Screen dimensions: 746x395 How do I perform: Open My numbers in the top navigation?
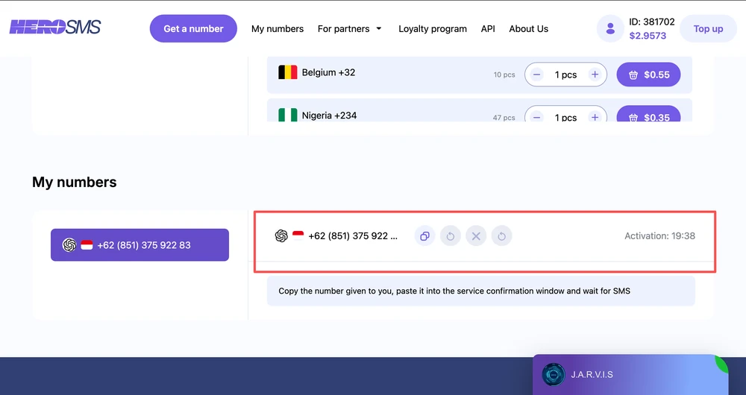[278, 29]
